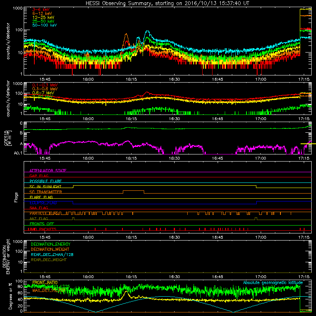Screen dimensions: 316x316
Task: Select the DECIMATION_ENERGY legend label
Action: (x=51, y=244)
